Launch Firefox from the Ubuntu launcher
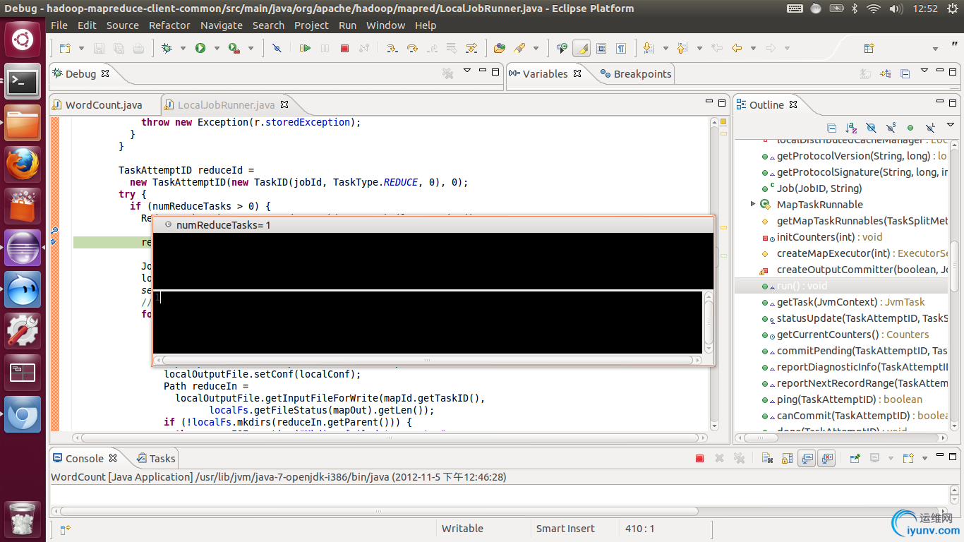The image size is (964, 542). 23,165
